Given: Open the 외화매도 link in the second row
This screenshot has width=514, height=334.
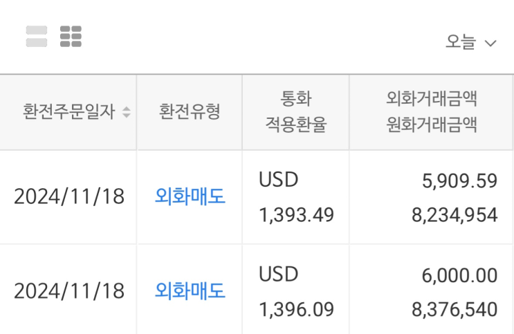Looking at the screenshot, I should tap(190, 291).
